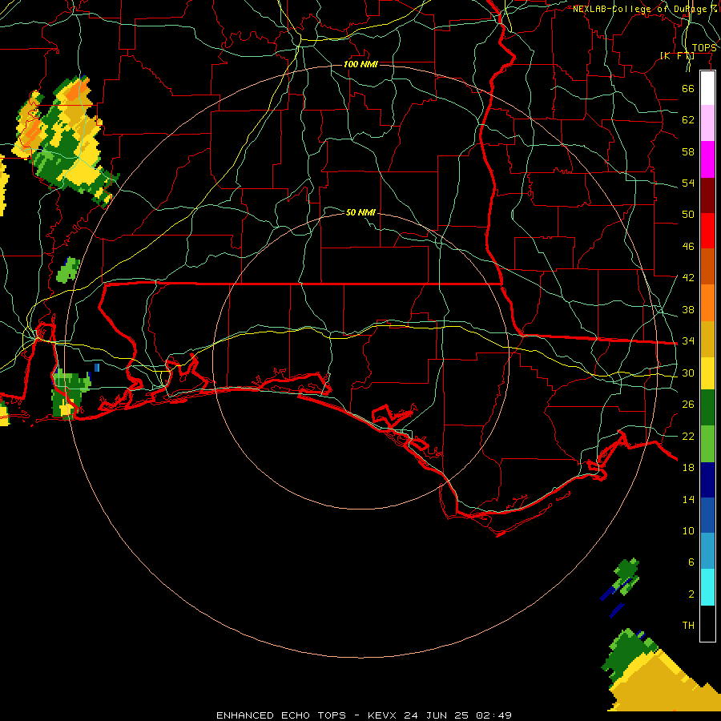Image resolution: width=721 pixels, height=721 pixels.
Task: Select the navy blue legend swatch
Action: point(707,480)
